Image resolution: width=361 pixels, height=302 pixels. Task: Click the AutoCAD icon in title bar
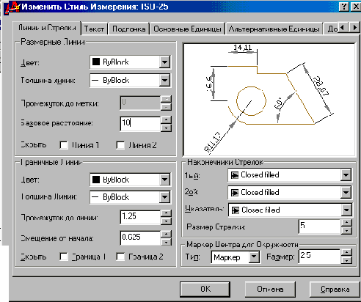tap(12, 7)
